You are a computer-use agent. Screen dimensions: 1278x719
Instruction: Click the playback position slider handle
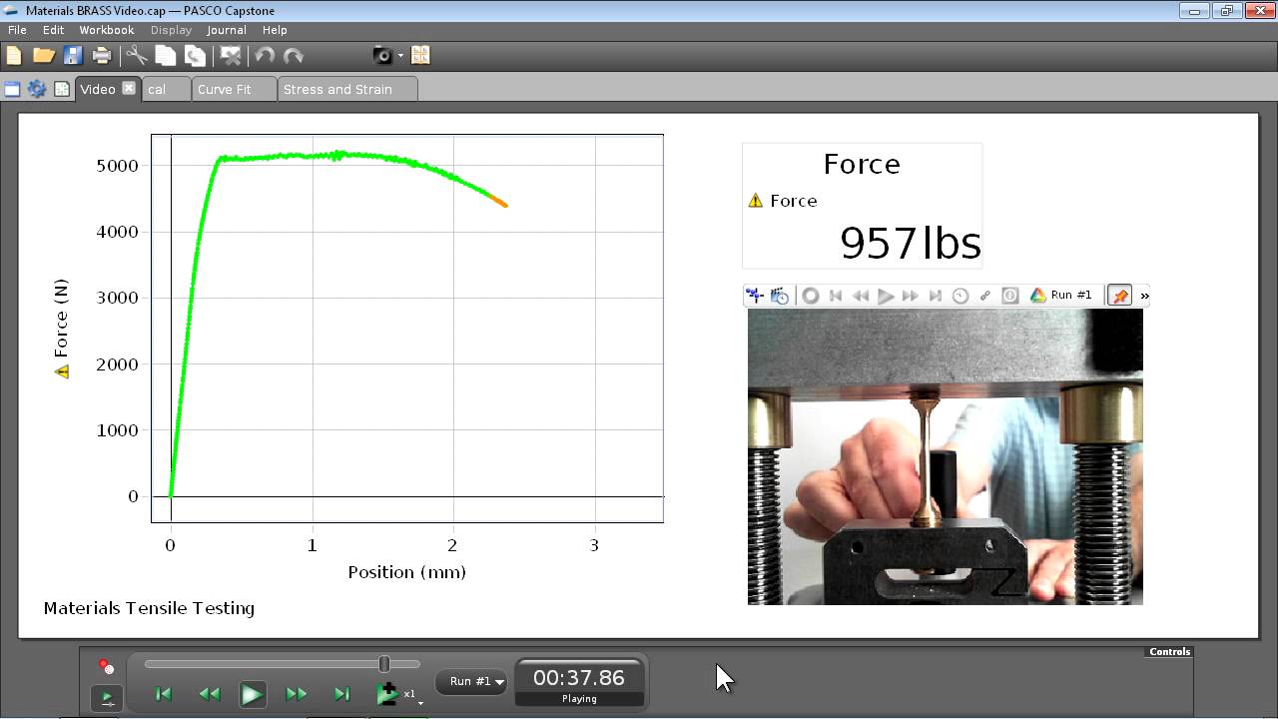(384, 664)
